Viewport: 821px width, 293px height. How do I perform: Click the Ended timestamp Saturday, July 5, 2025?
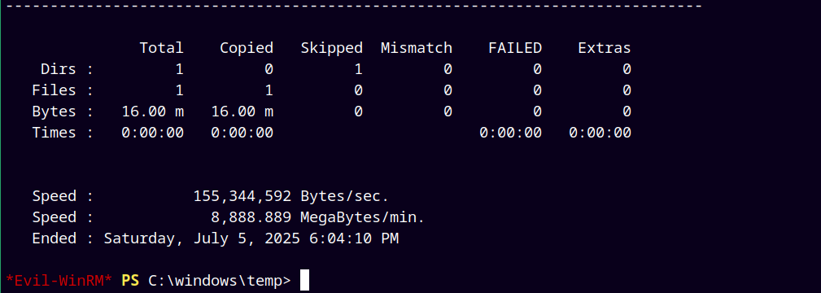point(202,238)
